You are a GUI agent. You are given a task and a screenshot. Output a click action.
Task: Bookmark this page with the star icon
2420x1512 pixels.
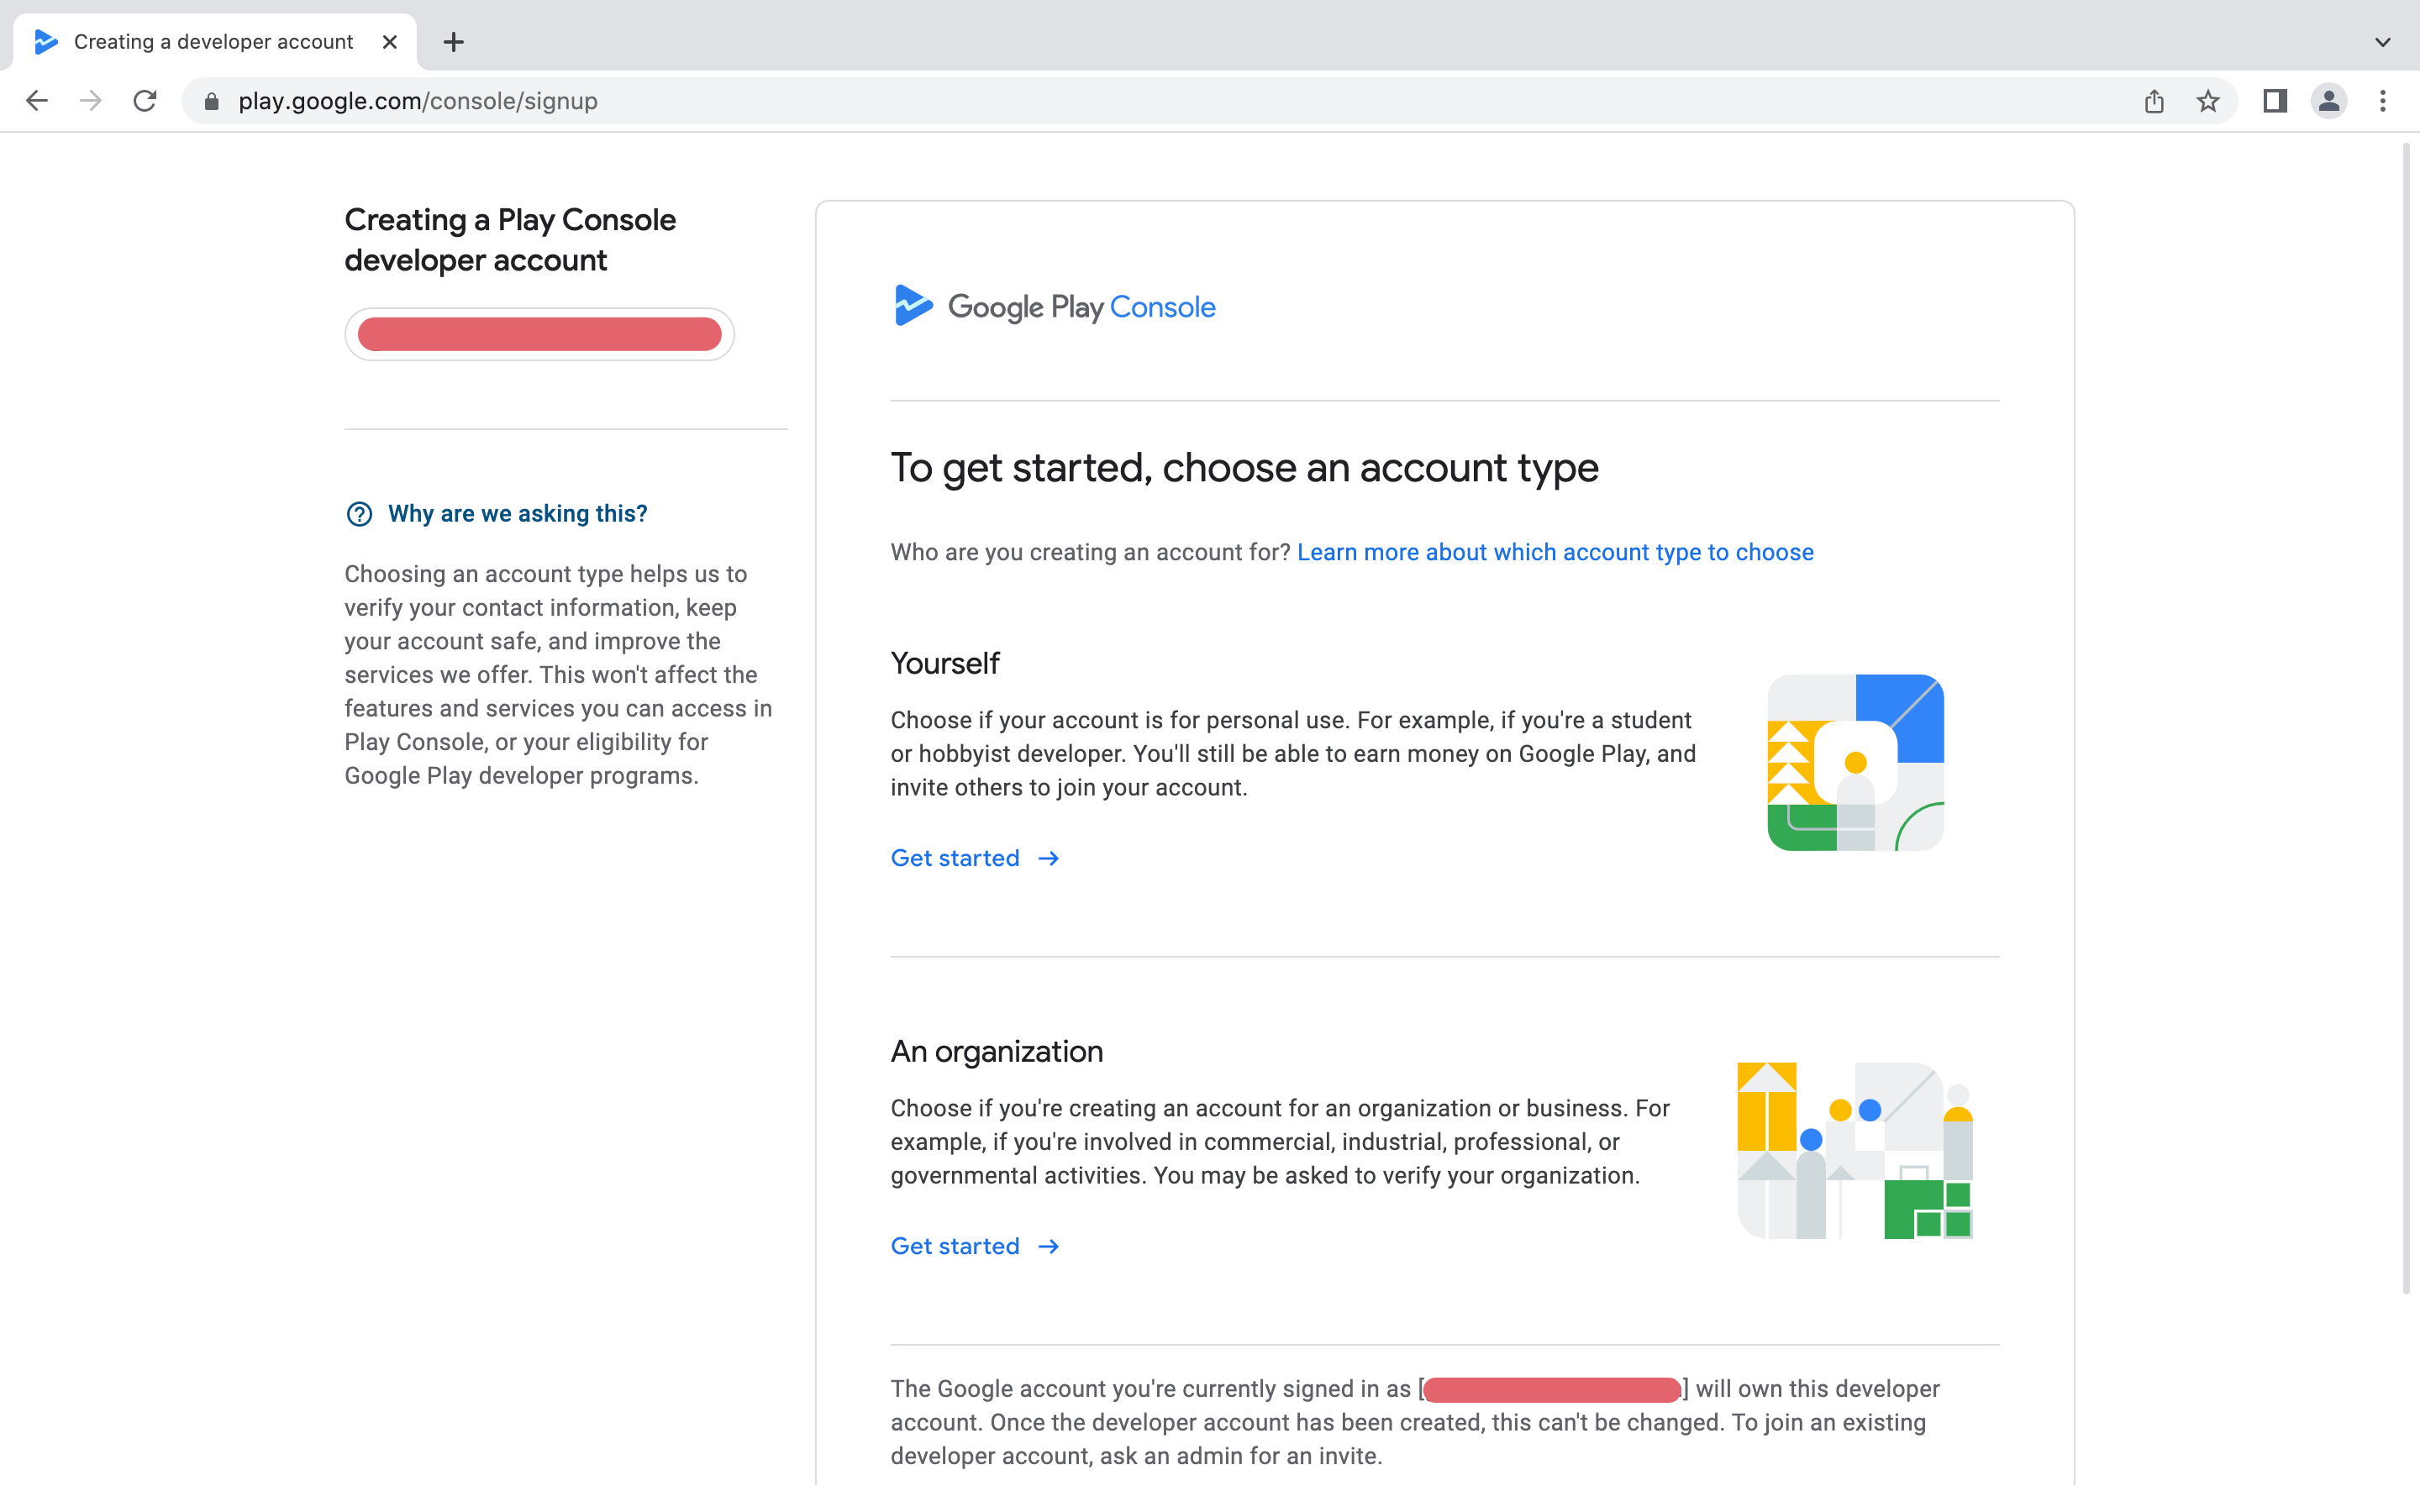(x=2208, y=100)
